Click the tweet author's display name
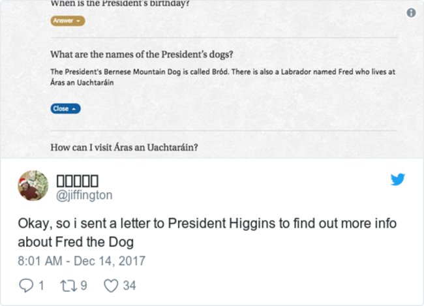 [77, 180]
